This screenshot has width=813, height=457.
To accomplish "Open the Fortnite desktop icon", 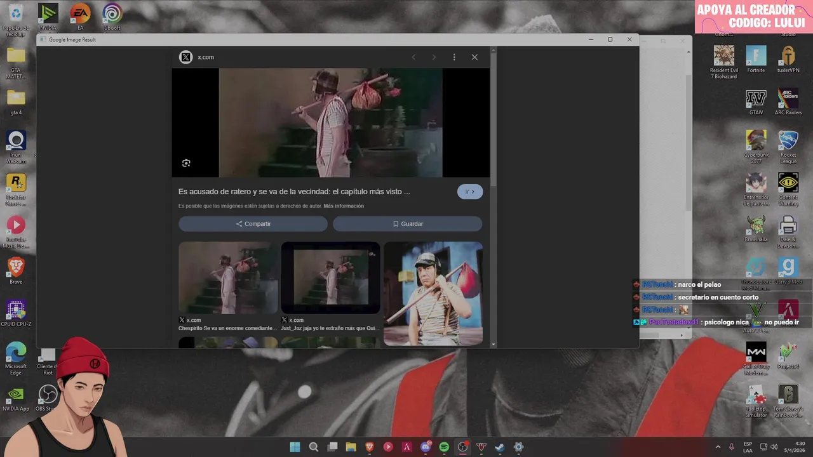I will point(756,60).
